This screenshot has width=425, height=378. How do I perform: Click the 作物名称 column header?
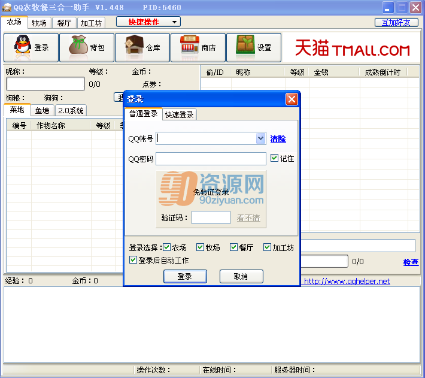pos(60,126)
